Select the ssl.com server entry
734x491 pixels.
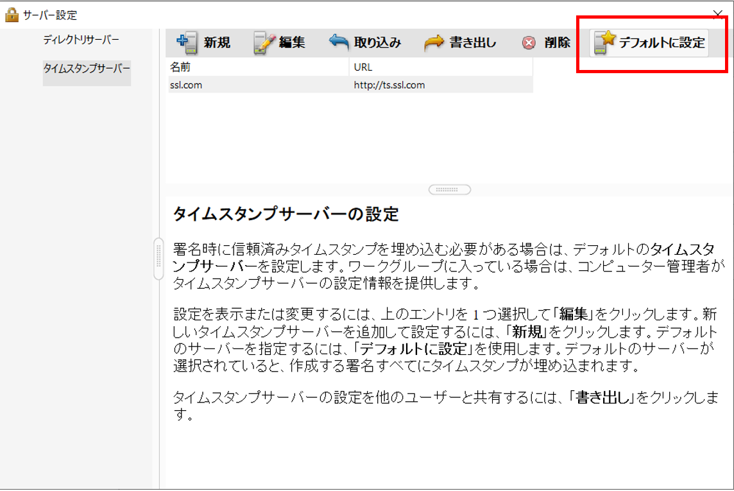[186, 85]
